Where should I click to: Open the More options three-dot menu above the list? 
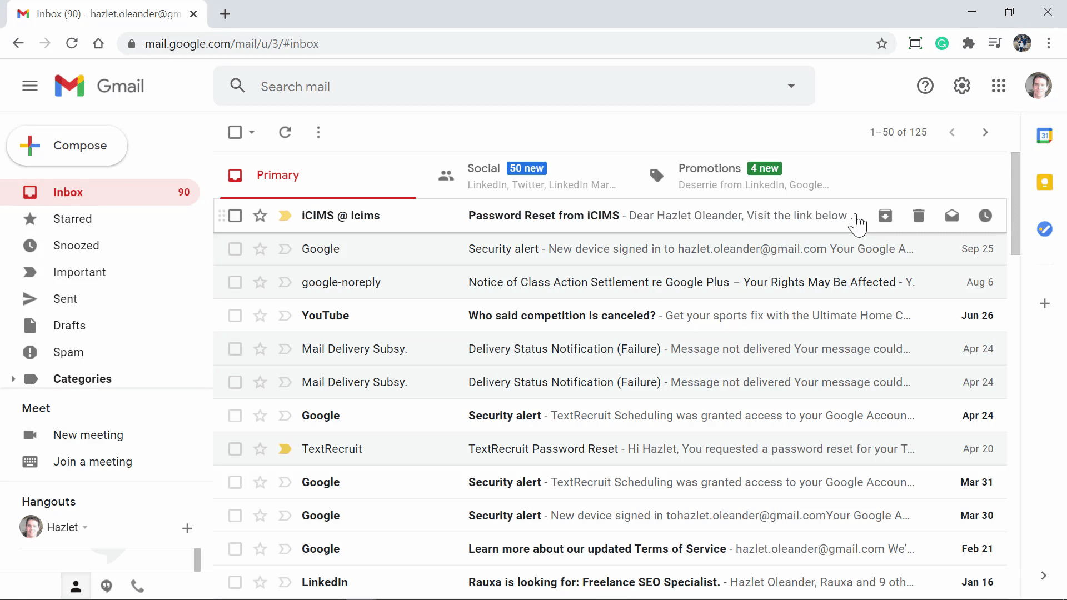(x=318, y=132)
